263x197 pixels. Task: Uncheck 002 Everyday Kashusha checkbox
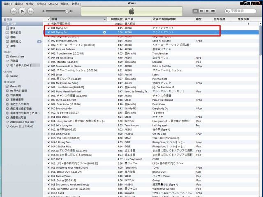(x=48, y=41)
